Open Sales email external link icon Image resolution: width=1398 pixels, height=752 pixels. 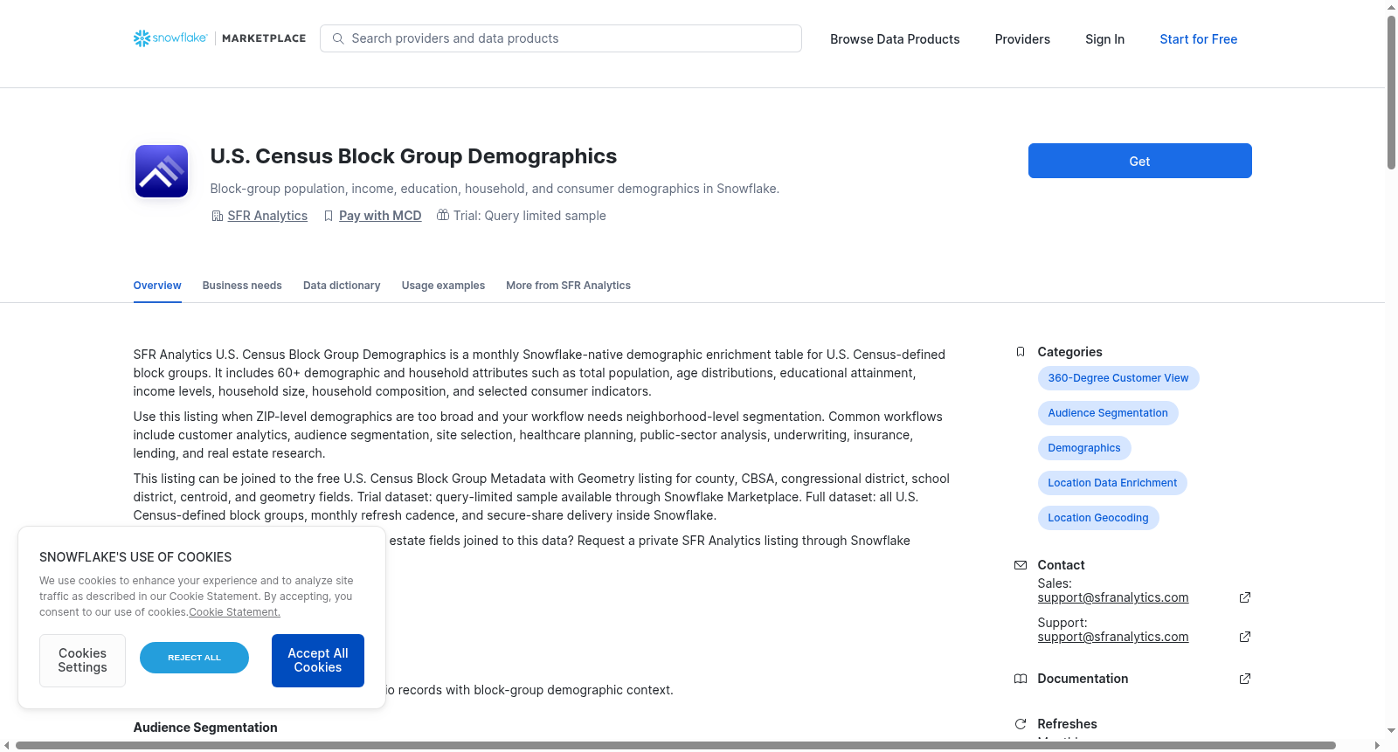point(1245,597)
